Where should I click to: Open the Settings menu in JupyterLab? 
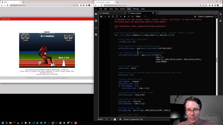[136, 9]
